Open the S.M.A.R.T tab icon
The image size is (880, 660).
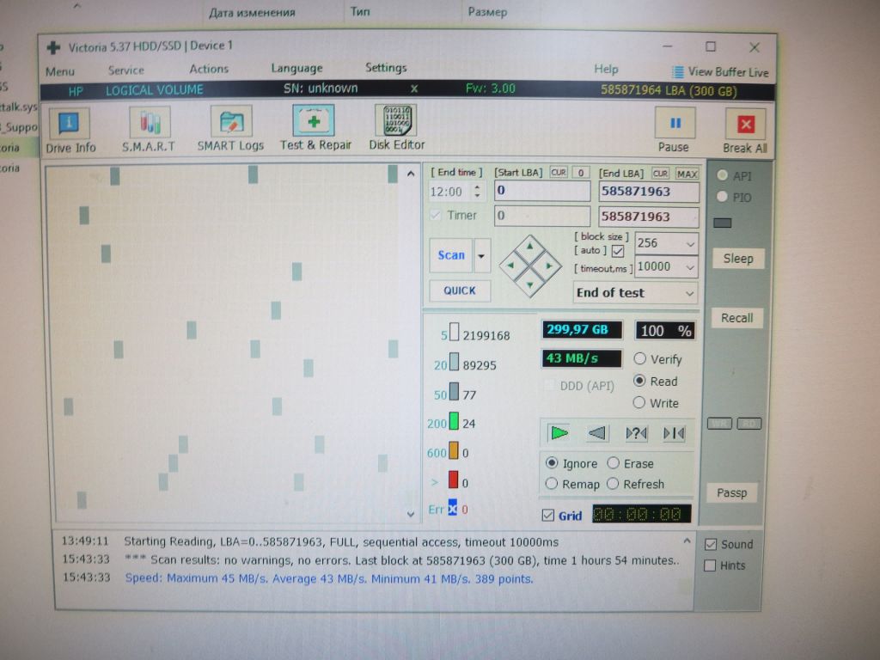(150, 122)
